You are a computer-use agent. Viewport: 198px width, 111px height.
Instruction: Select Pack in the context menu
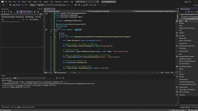coord(180,31)
